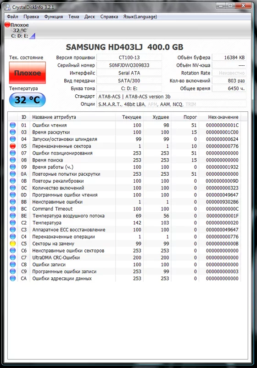Click the Худшее column header
This screenshot has width=257, height=368.
pyautogui.click(x=157, y=117)
